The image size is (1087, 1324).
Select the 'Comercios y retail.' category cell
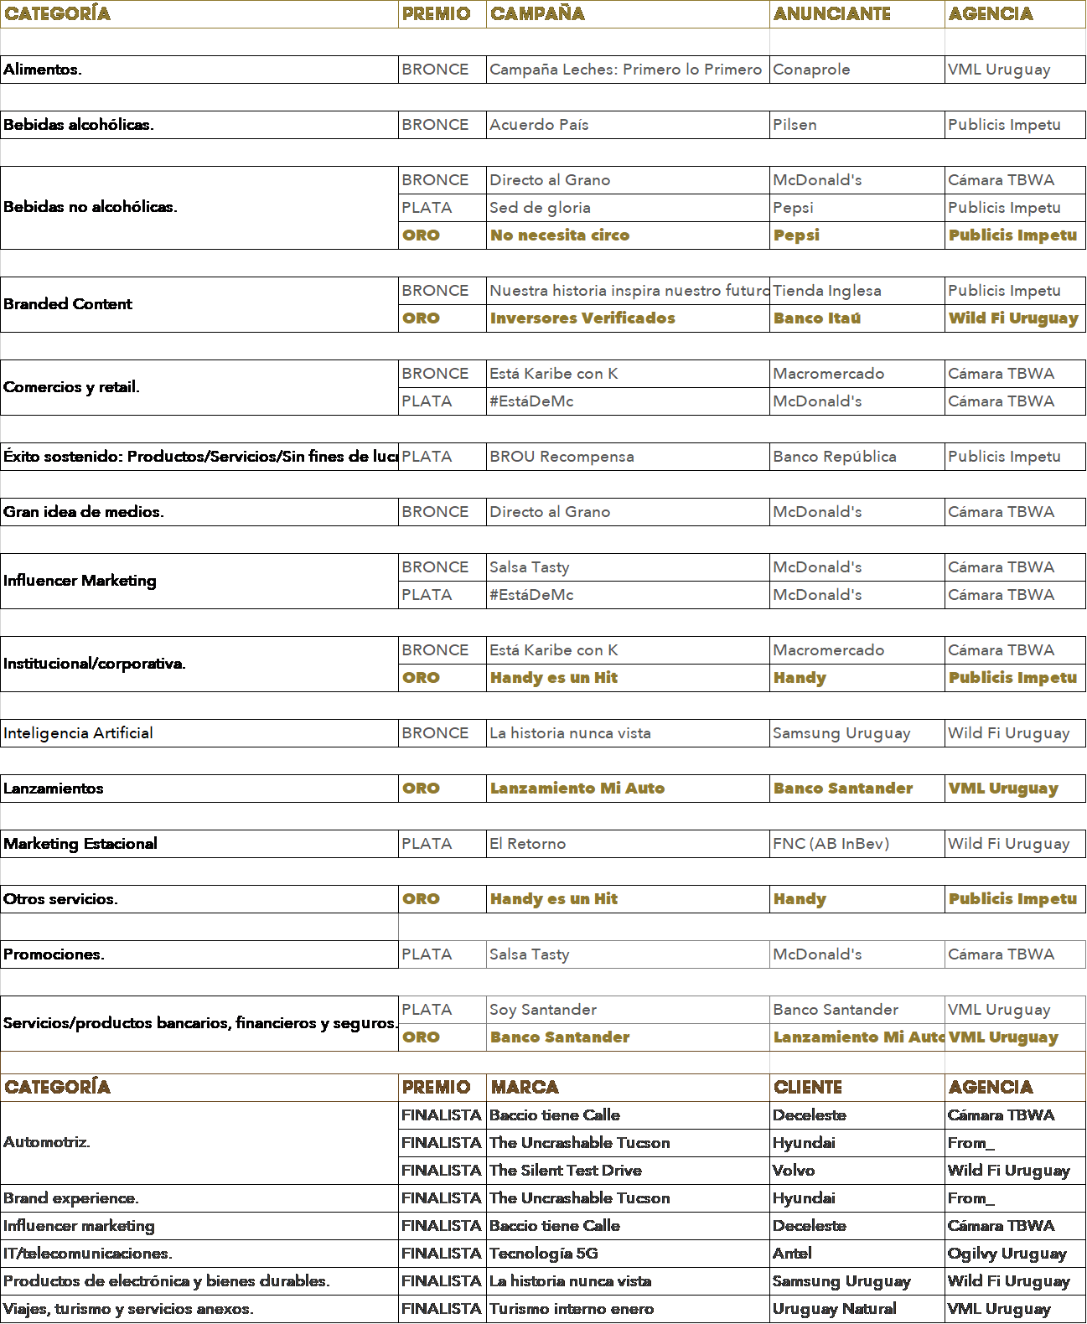tap(199, 388)
